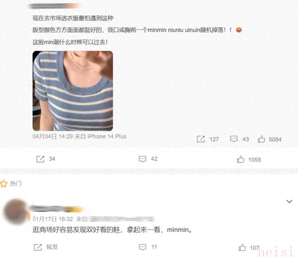Click repost icon next to 127
Image resolution: width=298 pixels, height=260 pixels.
click(201, 139)
